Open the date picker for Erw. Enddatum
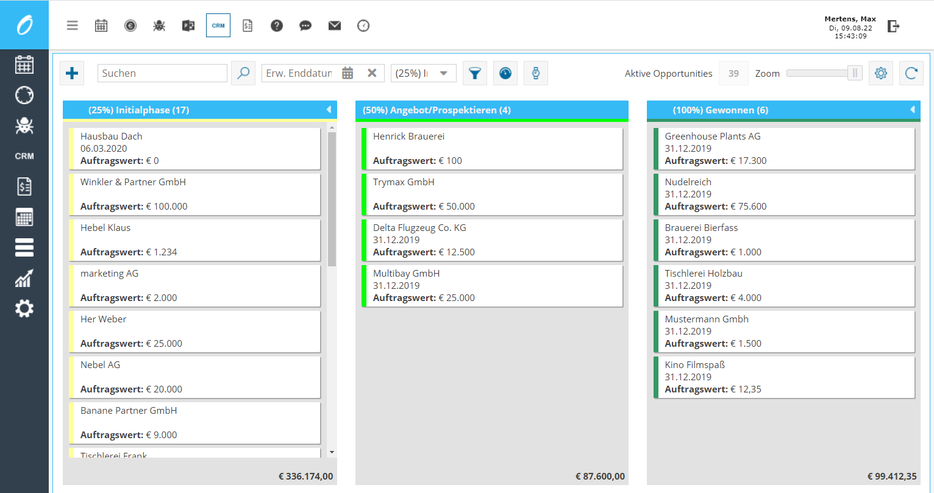Viewport: 934px width, 493px height. click(x=348, y=73)
